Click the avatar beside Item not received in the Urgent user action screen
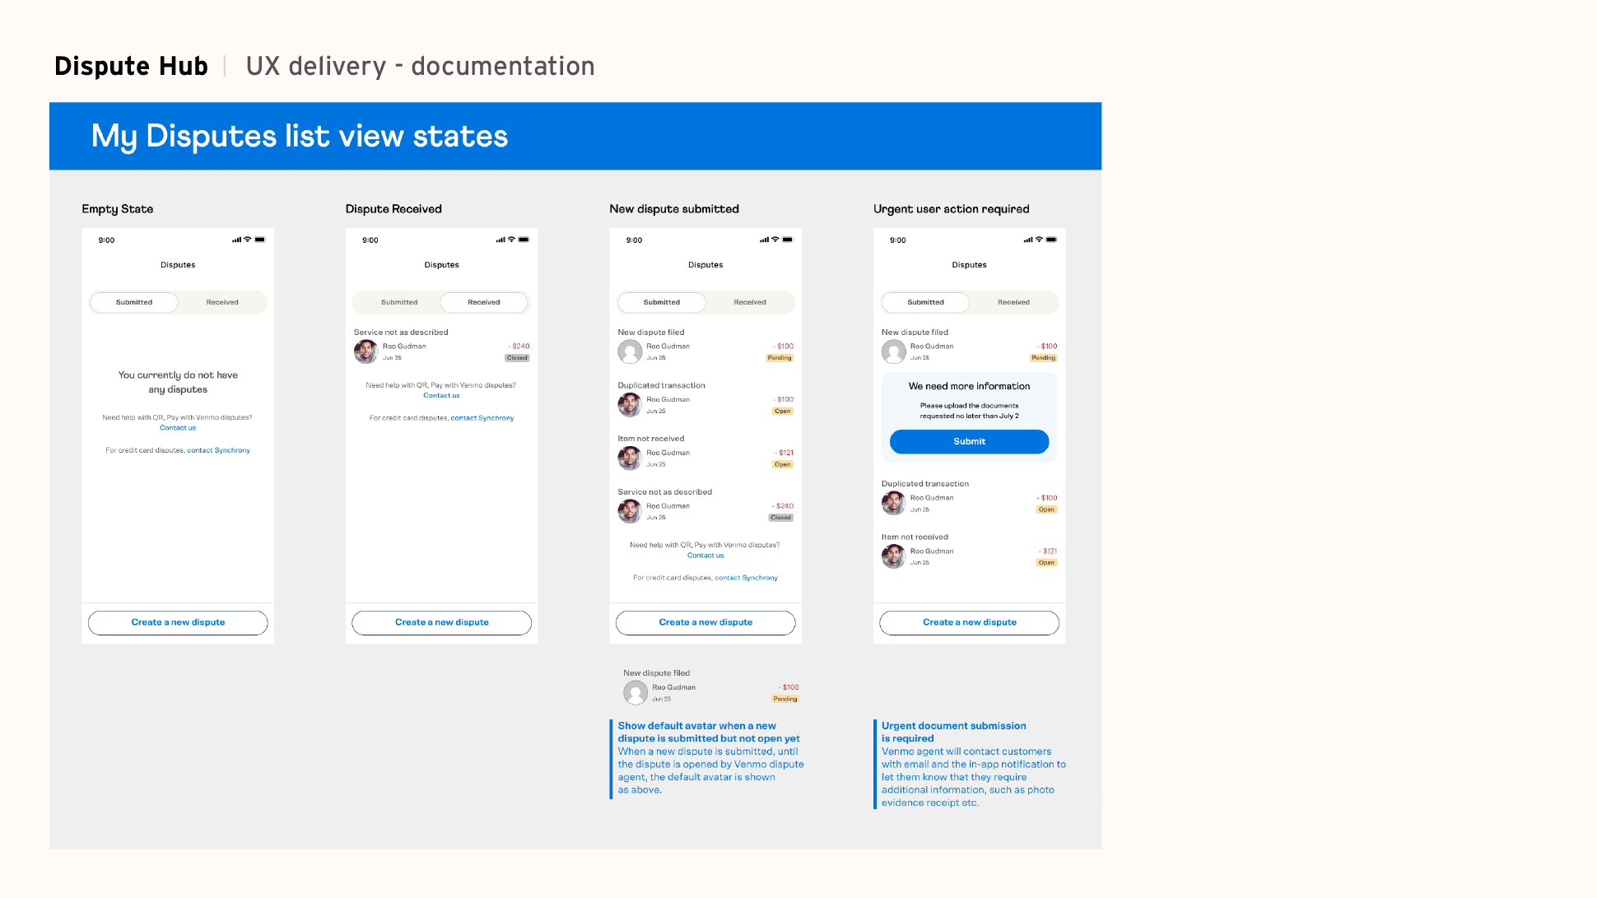 point(893,557)
